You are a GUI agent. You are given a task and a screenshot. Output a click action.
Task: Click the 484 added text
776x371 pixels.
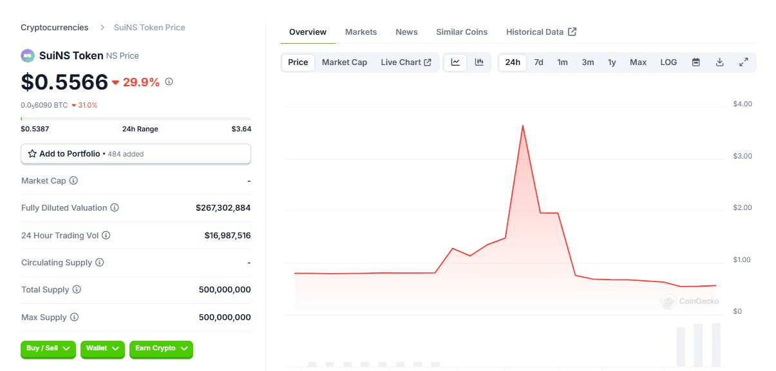pyautogui.click(x=126, y=155)
